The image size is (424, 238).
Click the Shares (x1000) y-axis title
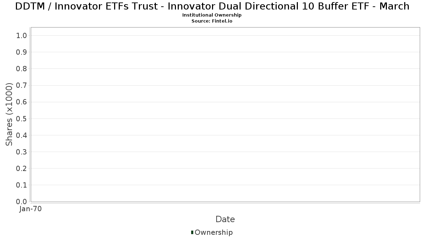point(9,114)
